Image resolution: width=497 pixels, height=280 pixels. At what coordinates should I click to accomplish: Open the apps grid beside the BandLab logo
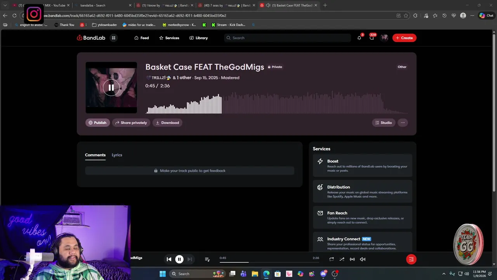tap(114, 38)
